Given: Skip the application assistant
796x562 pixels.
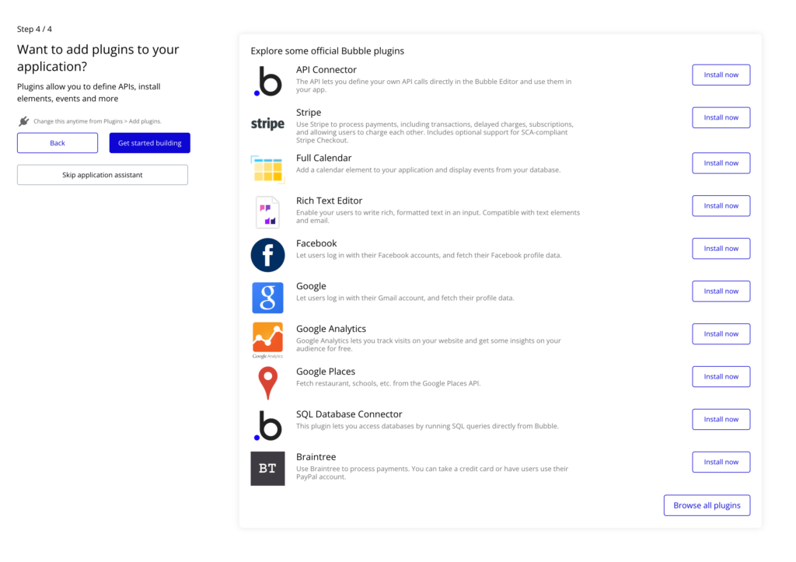Looking at the screenshot, I should (103, 175).
